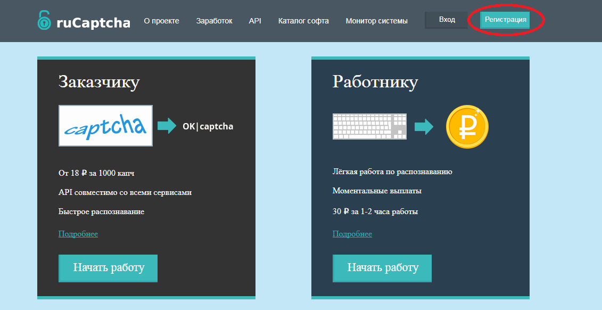Follow the Подробнее link under Заказчику

click(78, 234)
